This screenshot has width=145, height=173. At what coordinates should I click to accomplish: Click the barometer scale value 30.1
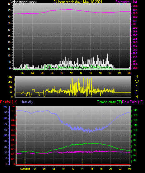135,21
